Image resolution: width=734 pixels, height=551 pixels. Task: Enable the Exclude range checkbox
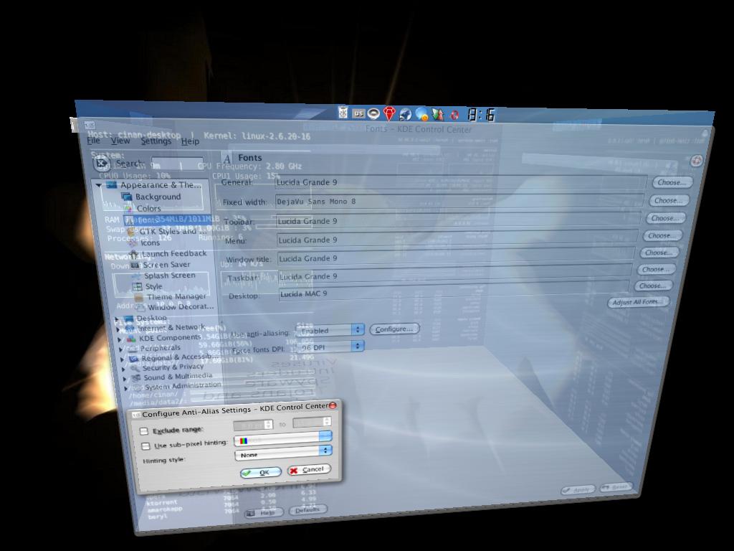click(x=143, y=431)
